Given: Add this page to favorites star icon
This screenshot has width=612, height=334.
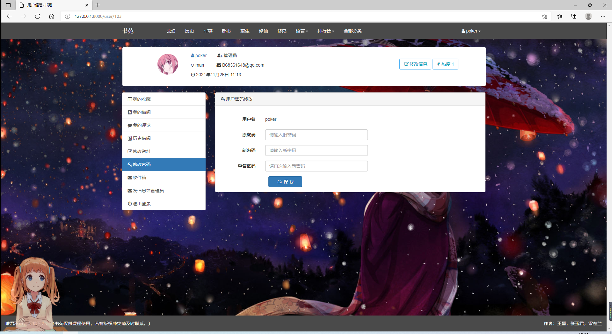Looking at the screenshot, I should coord(544,16).
